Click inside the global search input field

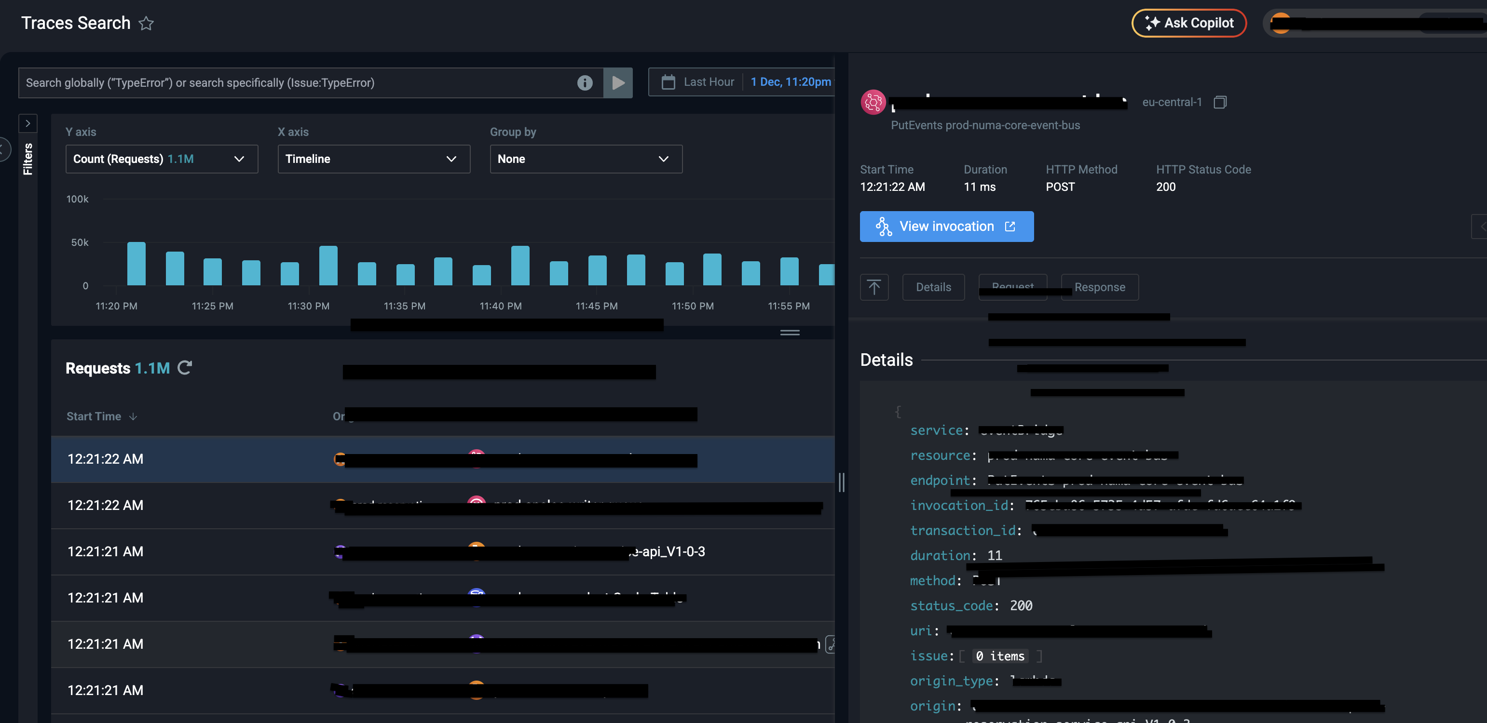[288, 82]
